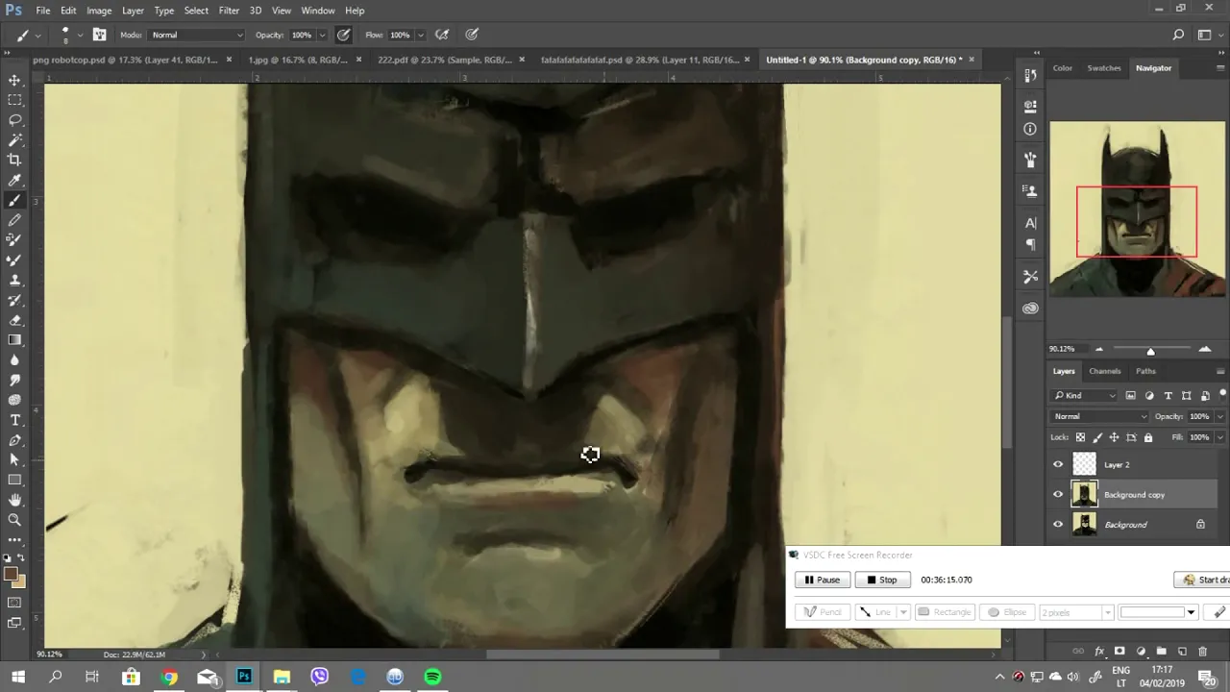Open the Filter menu

coord(229,11)
